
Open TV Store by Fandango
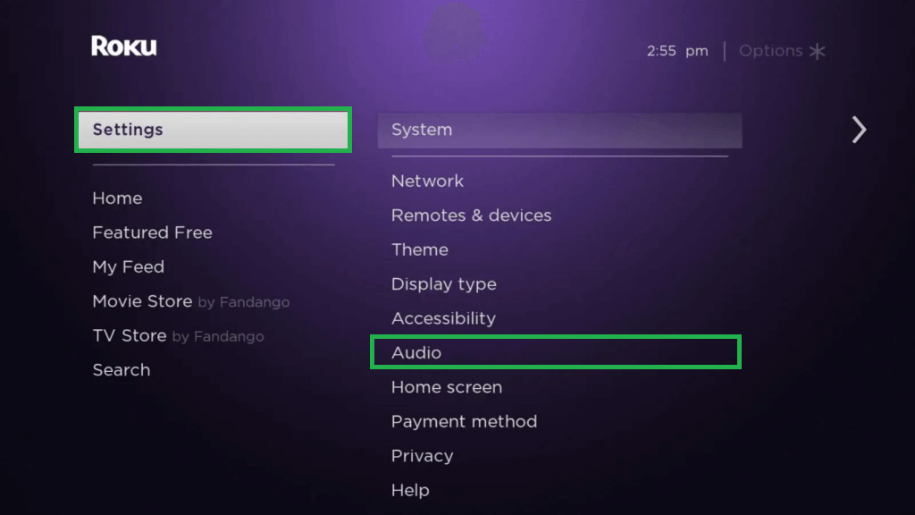click(178, 336)
